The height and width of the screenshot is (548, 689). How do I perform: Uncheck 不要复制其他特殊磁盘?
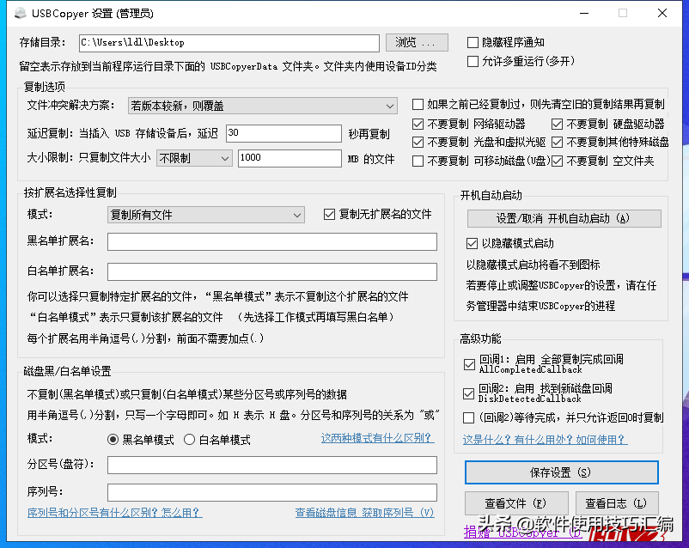558,143
